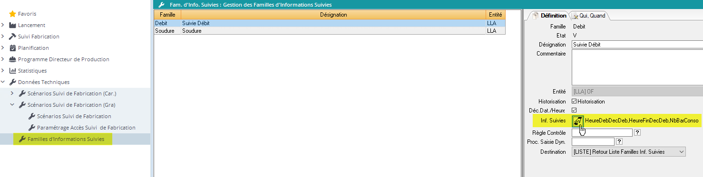Toggle the Historisation checkbox

point(574,102)
